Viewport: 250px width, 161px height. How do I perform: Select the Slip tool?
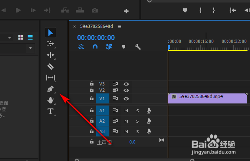click(51, 78)
